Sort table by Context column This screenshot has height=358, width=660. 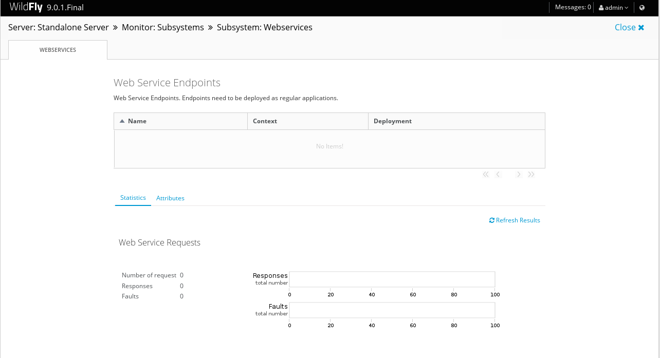[x=265, y=121]
